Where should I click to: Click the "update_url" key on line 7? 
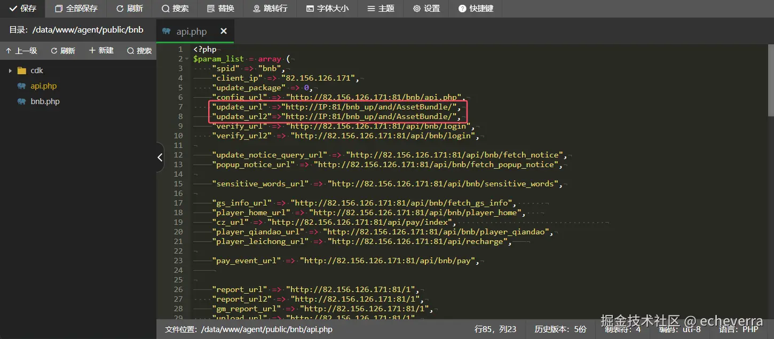point(239,107)
